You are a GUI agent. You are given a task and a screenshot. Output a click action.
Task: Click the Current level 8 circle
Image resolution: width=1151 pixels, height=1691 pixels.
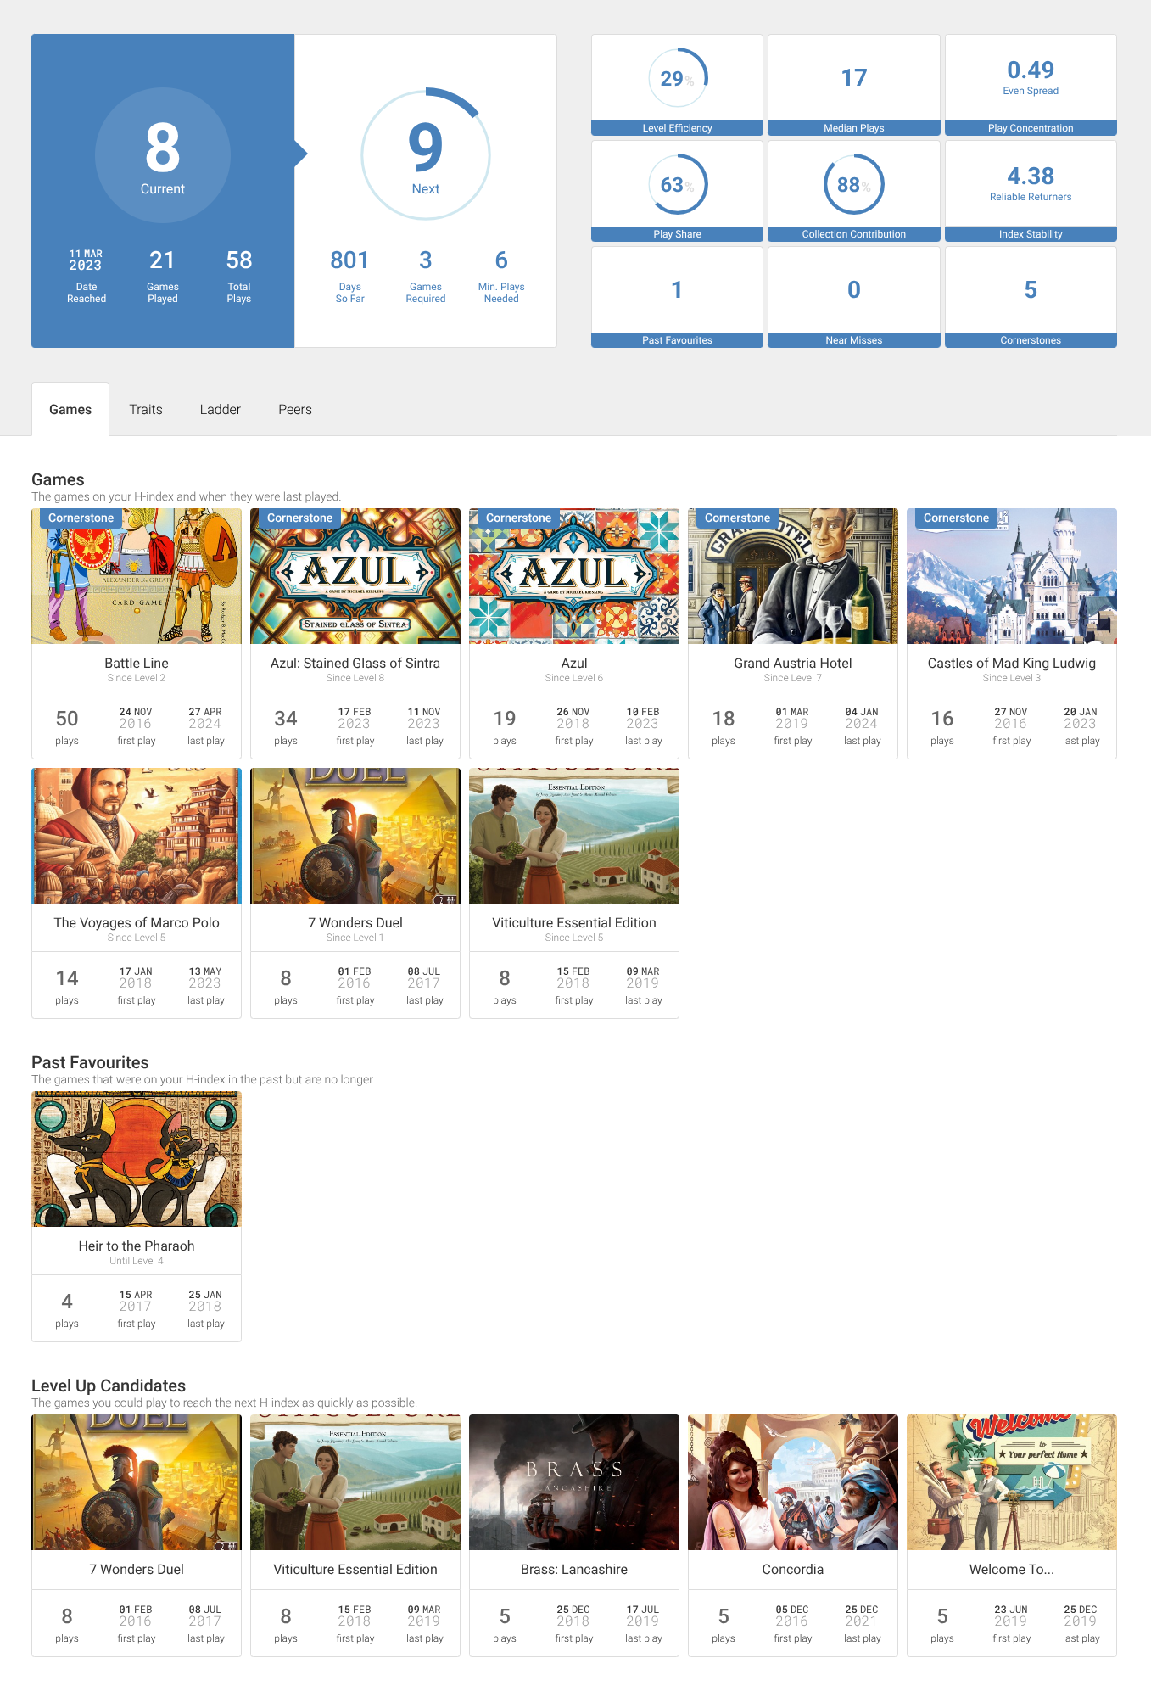click(163, 154)
